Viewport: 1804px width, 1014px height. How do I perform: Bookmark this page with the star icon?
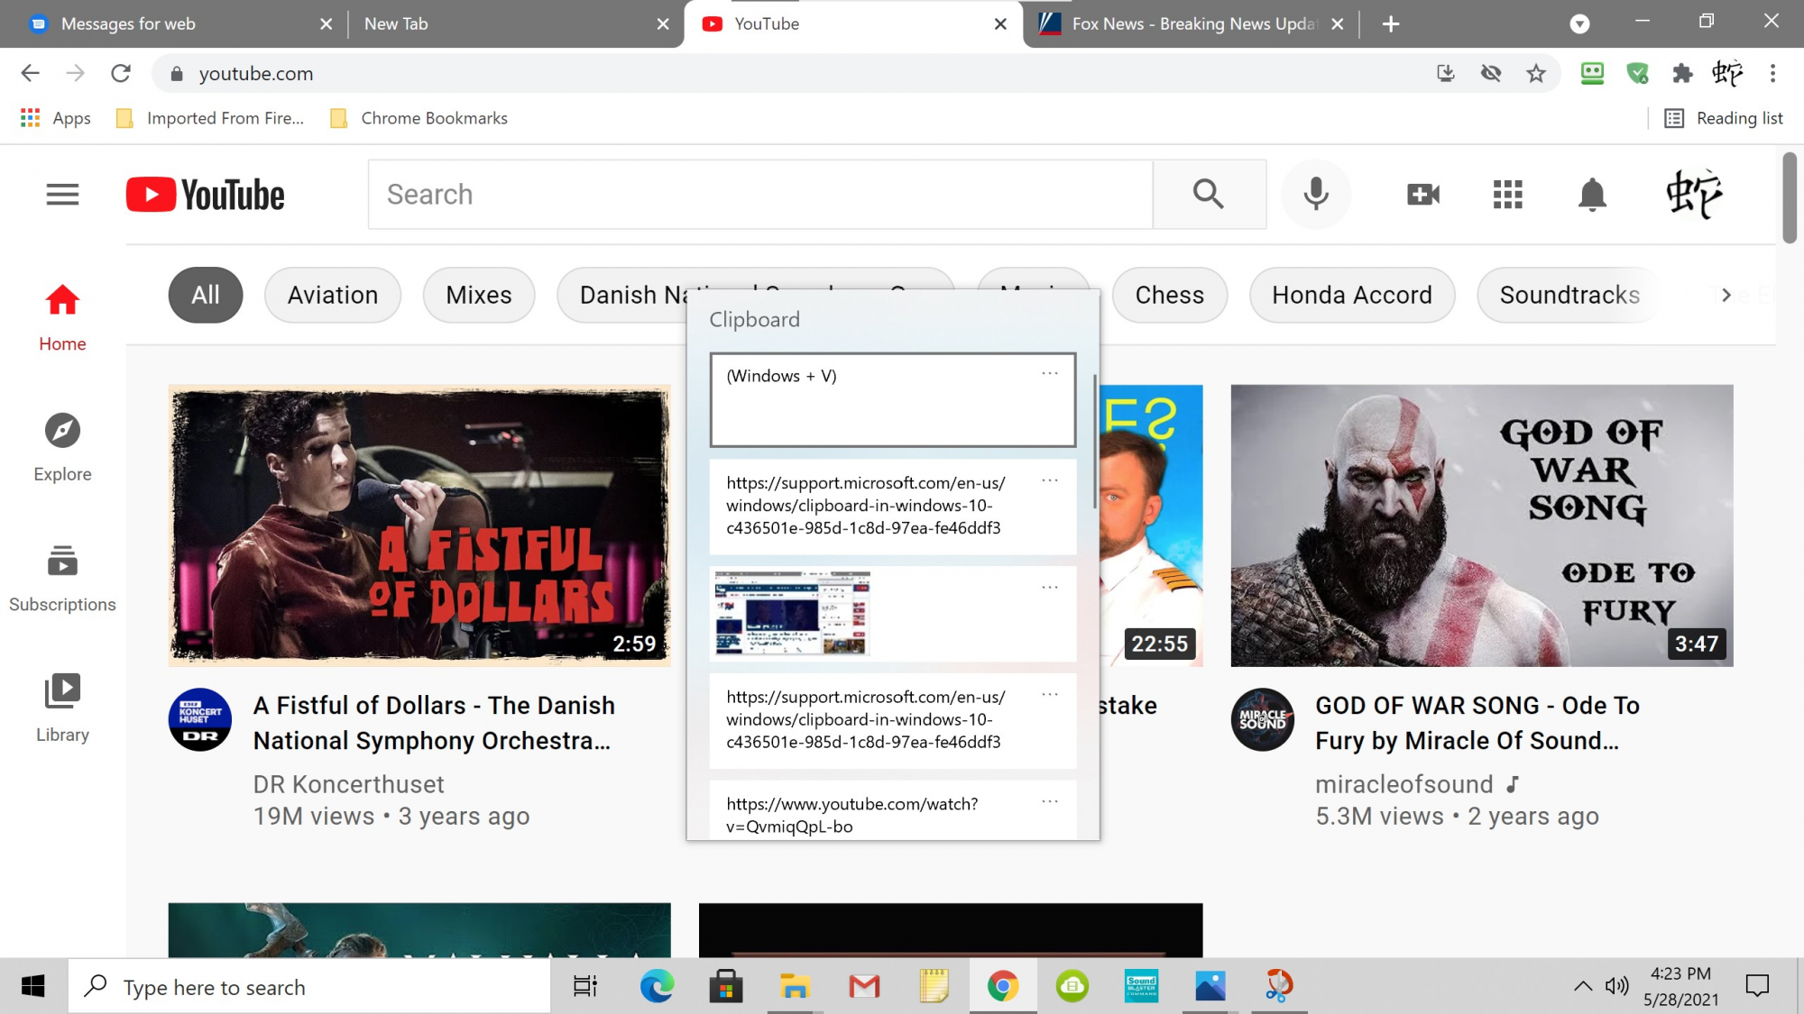pyautogui.click(x=1536, y=74)
